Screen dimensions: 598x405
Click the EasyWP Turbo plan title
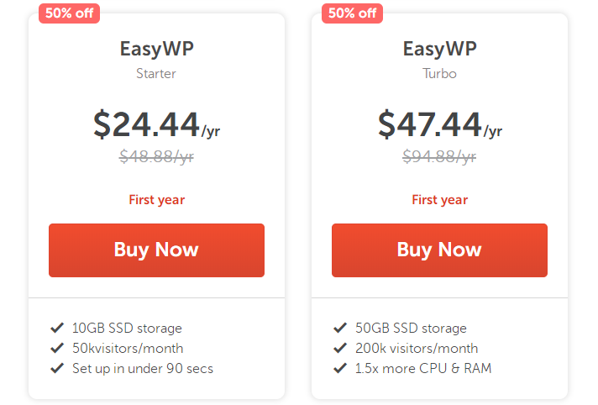point(439,49)
